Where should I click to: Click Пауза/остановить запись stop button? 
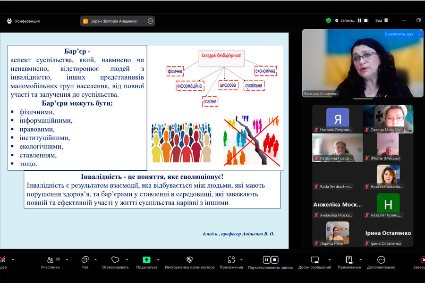click(274, 260)
